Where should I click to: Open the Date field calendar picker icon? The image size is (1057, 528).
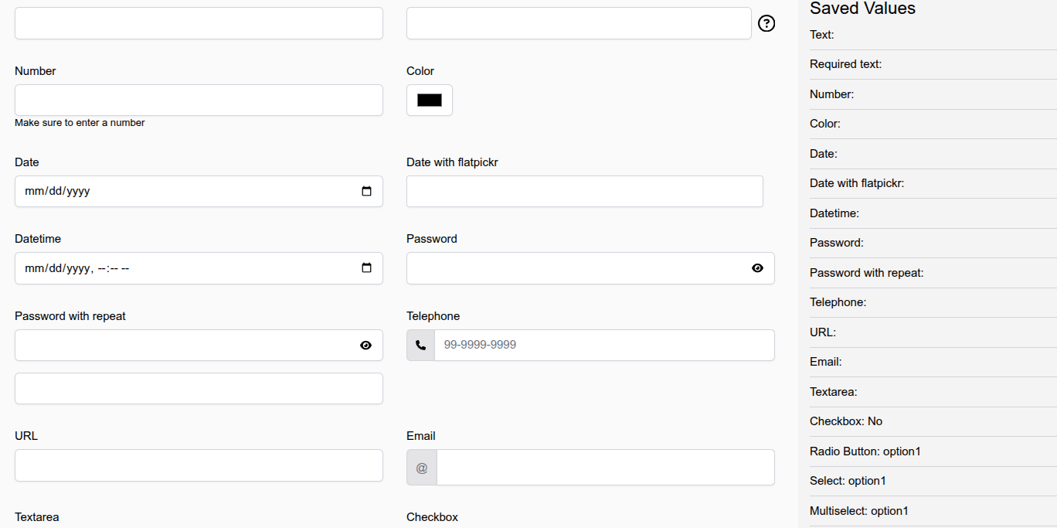(x=366, y=191)
